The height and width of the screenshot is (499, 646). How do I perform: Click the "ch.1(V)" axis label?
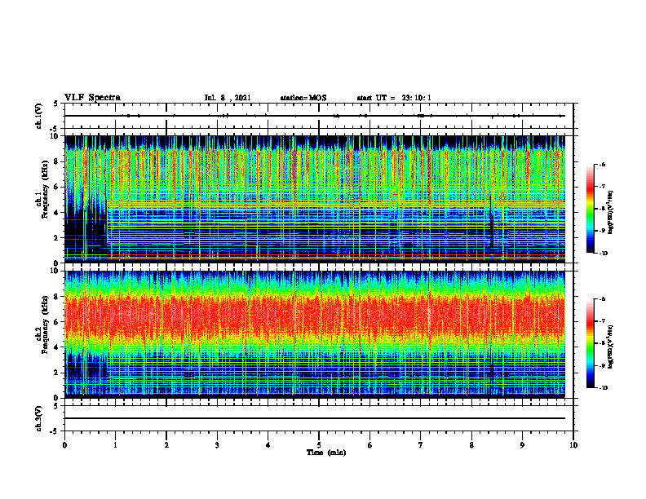tap(39, 116)
